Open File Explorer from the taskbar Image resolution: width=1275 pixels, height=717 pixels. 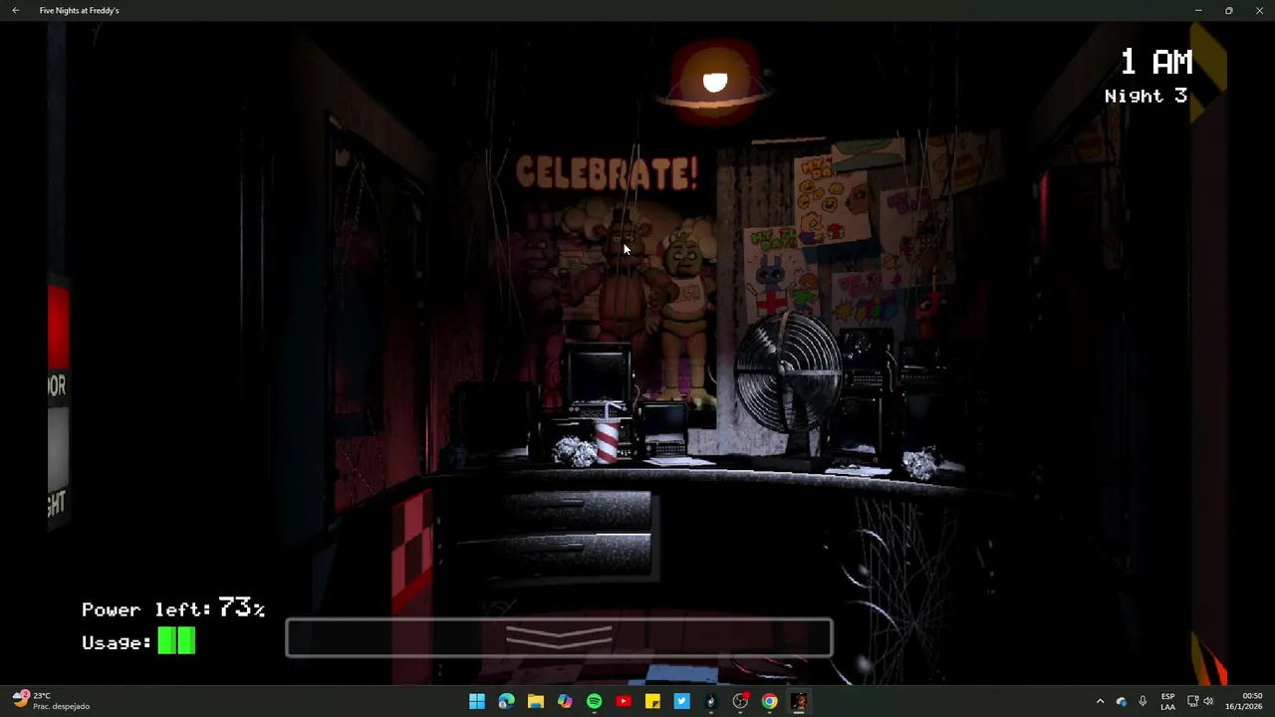(536, 702)
